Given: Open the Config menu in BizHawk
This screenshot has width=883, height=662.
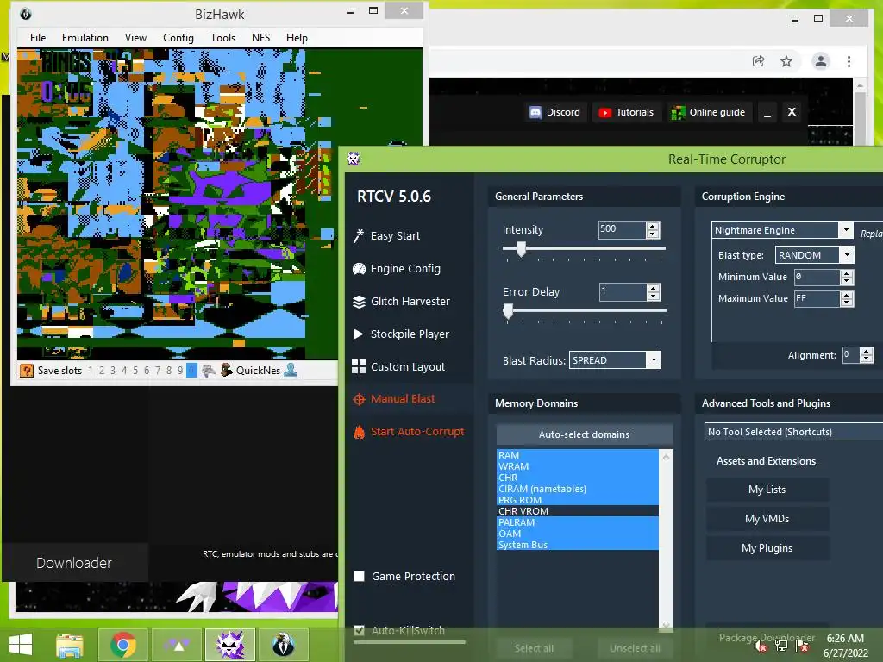Looking at the screenshot, I should pos(178,38).
